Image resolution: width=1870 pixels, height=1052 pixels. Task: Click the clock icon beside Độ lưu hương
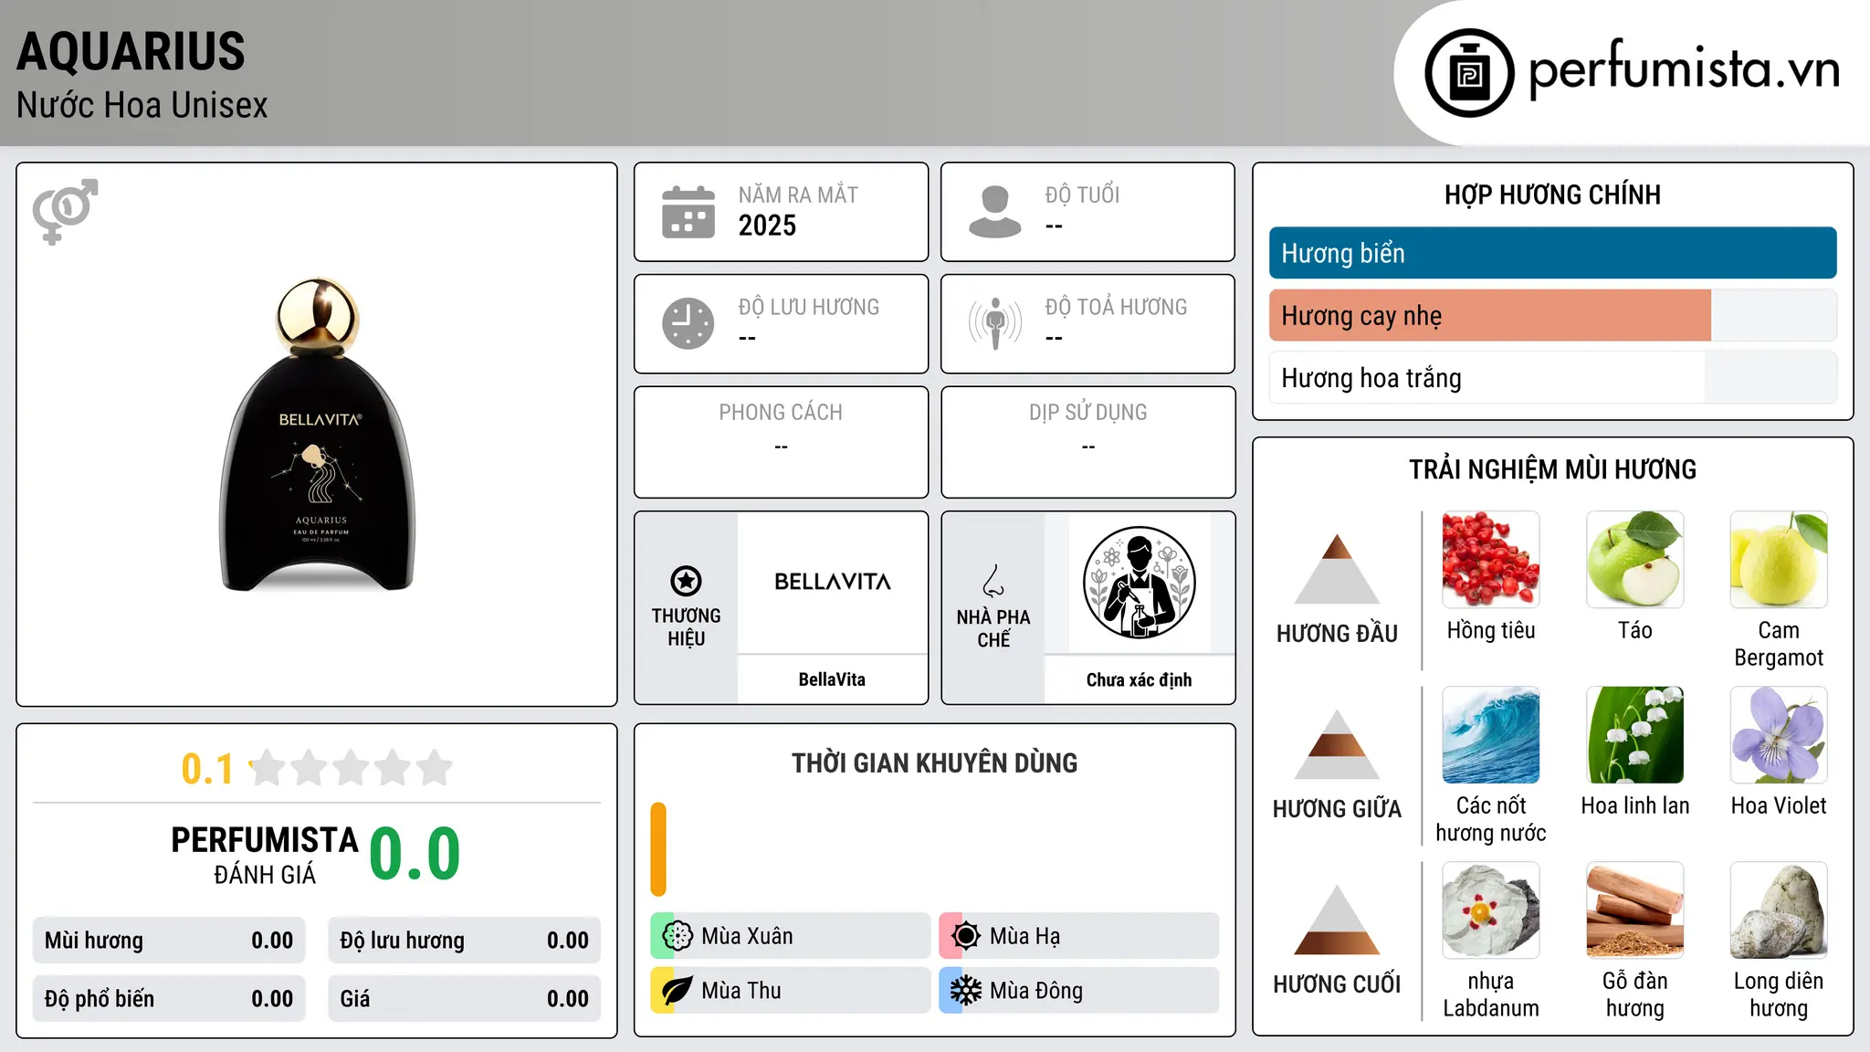pos(688,323)
